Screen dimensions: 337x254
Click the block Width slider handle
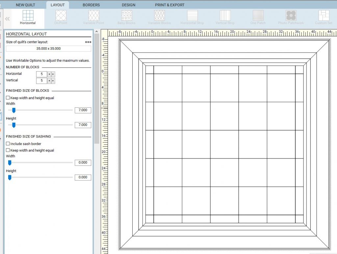(x=14, y=110)
